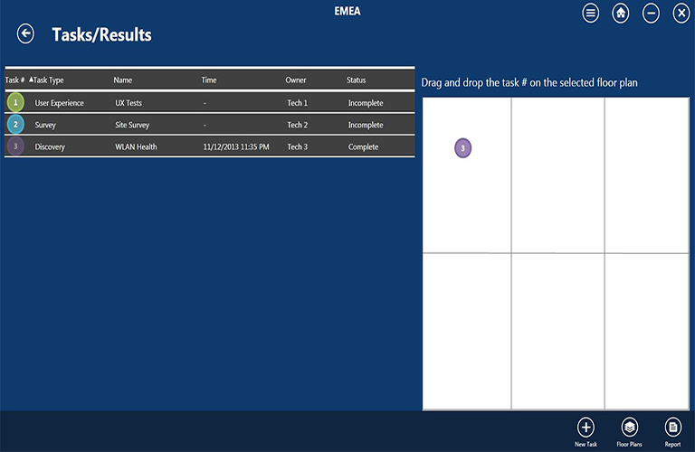Select purple task 3 badge in table
The width and height of the screenshot is (695, 452).
click(15, 146)
